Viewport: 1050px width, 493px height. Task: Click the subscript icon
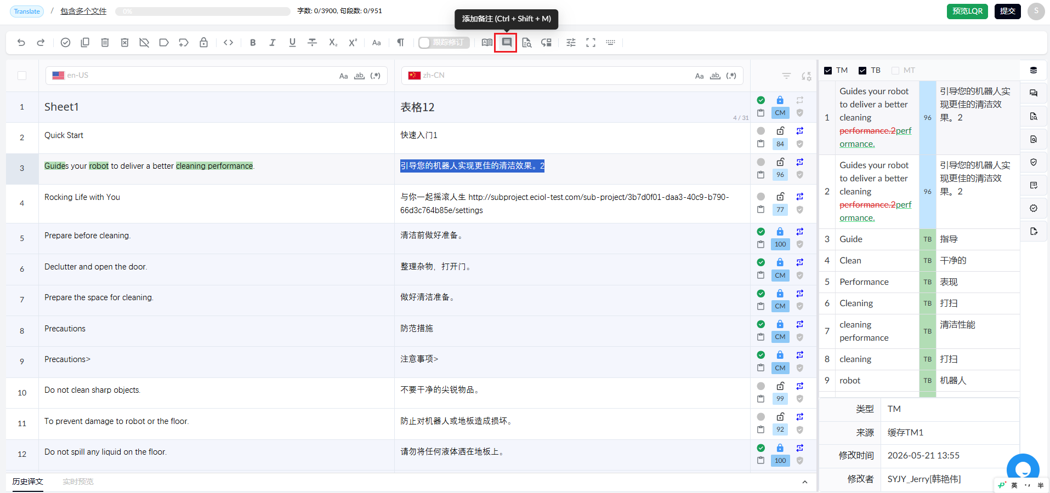click(x=333, y=42)
